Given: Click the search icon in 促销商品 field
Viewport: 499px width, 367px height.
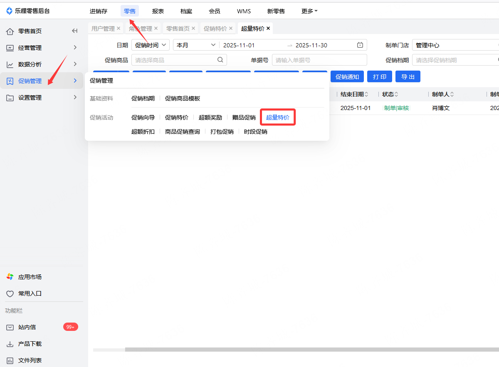Looking at the screenshot, I should pyautogui.click(x=220, y=60).
